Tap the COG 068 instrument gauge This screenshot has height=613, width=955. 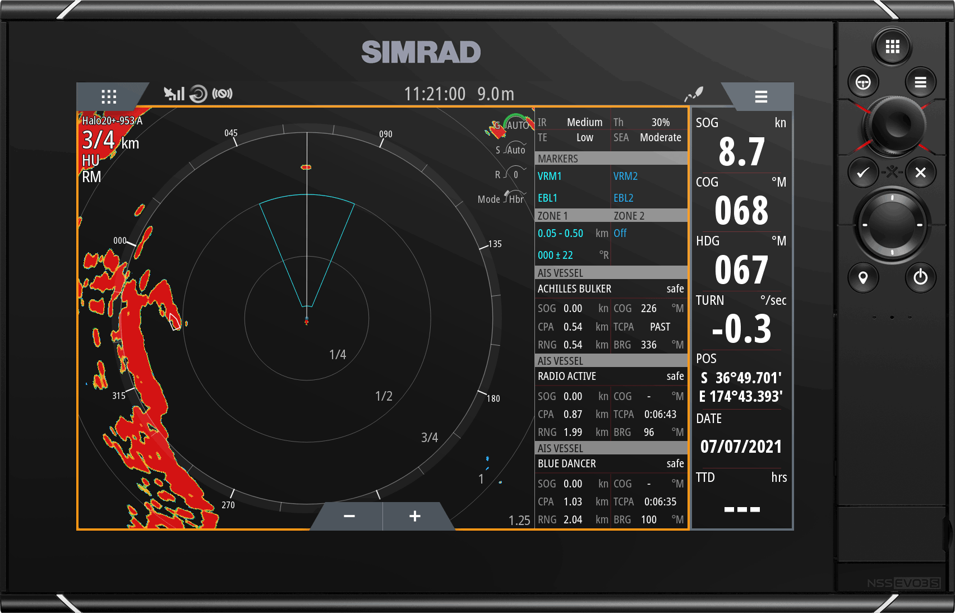tap(741, 202)
